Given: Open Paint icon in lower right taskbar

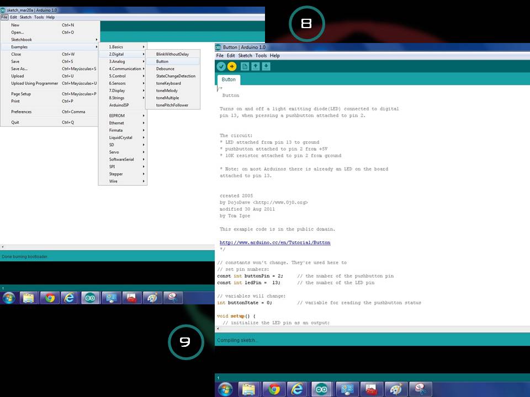Looking at the screenshot, I should (396, 389).
